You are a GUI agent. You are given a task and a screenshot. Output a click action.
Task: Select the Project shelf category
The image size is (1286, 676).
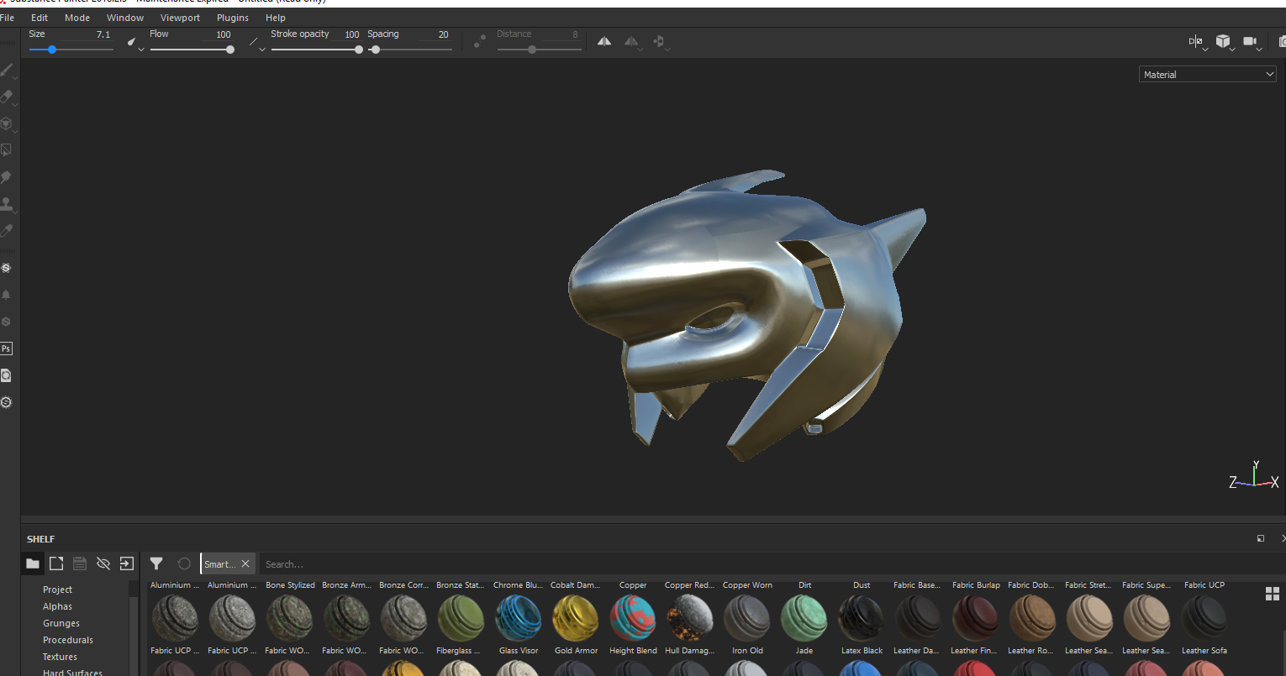coord(58,590)
